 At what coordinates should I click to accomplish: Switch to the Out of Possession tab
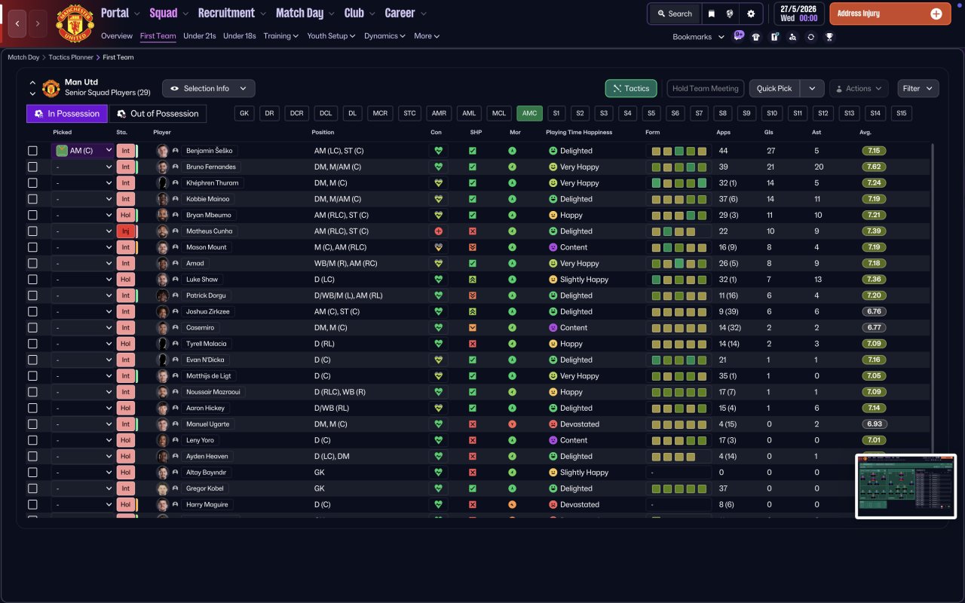click(158, 114)
